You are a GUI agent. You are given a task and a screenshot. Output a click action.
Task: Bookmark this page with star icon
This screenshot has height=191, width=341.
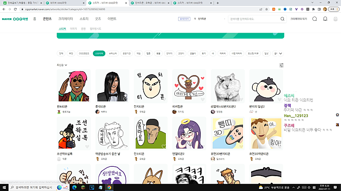click(x=266, y=9)
